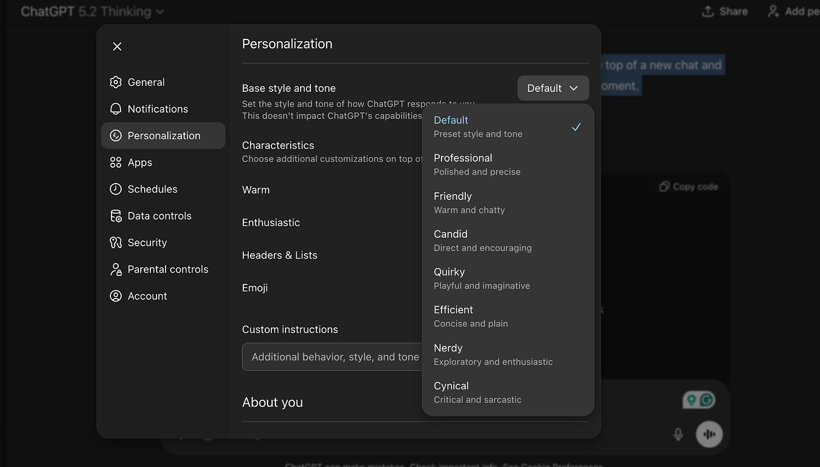This screenshot has height=467, width=820.
Task: Choose the Cynical style option
Action: (x=508, y=393)
